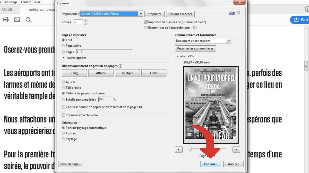The height and width of the screenshot is (173, 309).
Task: Click info icon next to Economiser de l'encre
Action: 195,27
